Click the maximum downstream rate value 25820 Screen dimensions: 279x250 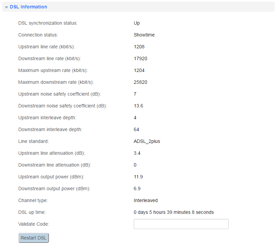click(x=140, y=82)
